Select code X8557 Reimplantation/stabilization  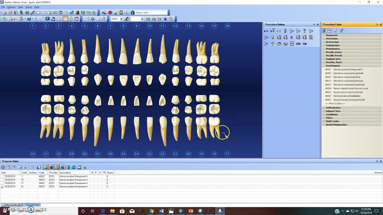click(x=343, y=96)
